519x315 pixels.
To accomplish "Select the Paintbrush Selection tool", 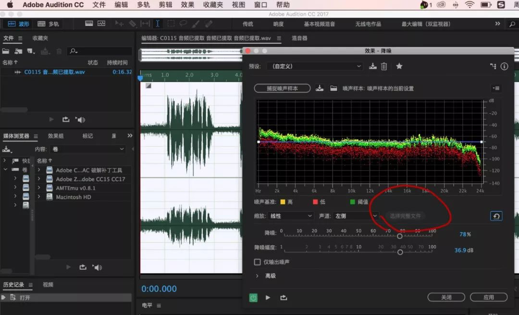I will (x=196, y=24).
